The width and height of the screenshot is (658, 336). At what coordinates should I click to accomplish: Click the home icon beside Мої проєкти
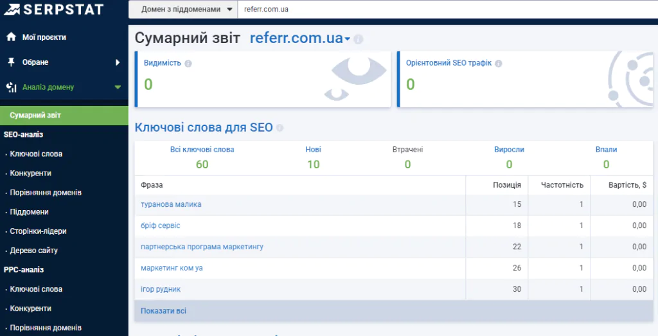coord(12,37)
